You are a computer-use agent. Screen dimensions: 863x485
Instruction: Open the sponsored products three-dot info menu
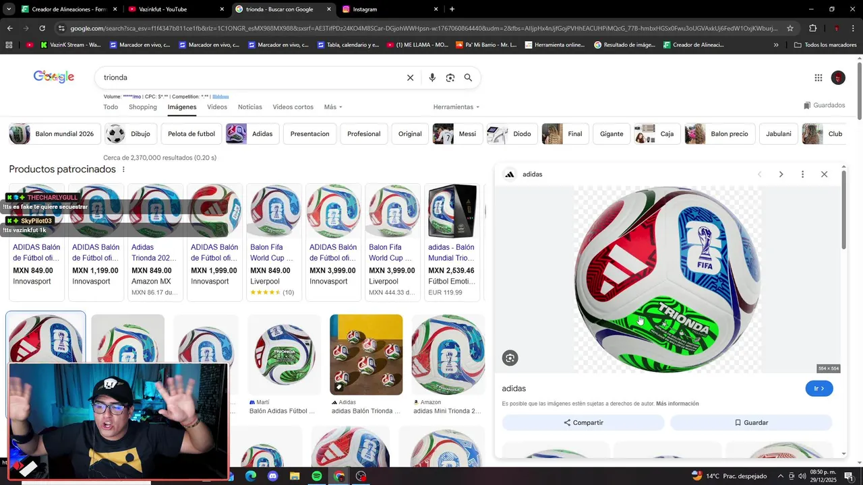[x=123, y=169]
